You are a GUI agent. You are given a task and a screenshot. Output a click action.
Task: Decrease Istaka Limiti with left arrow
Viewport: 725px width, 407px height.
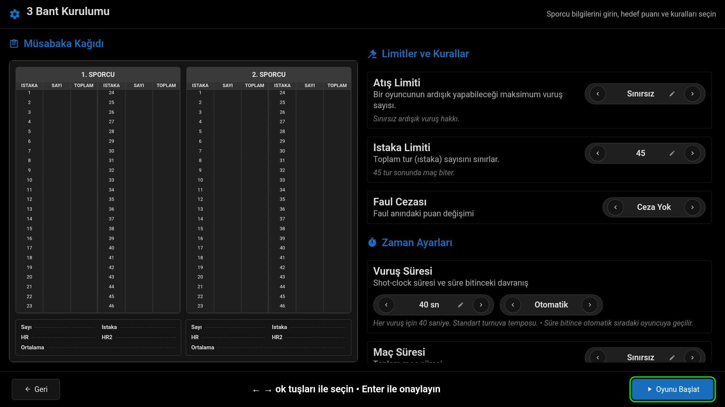(x=598, y=153)
